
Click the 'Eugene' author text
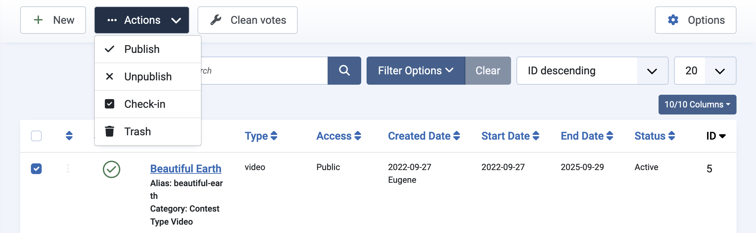402,180
